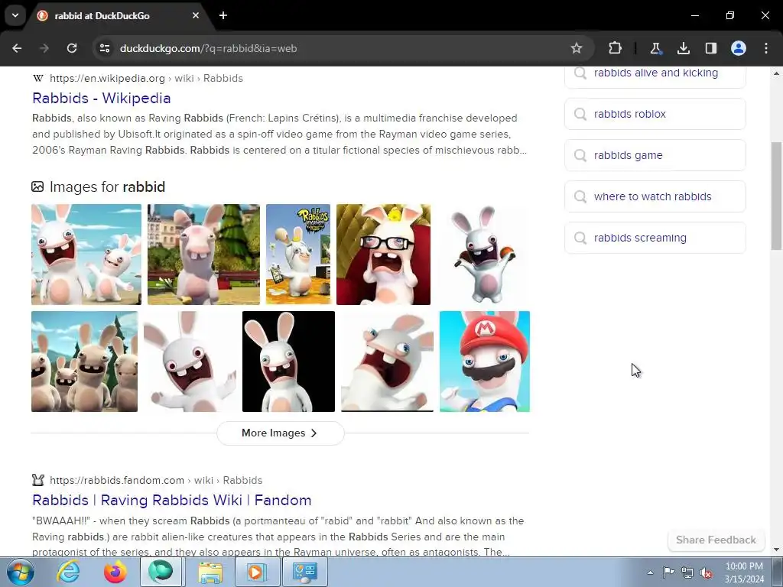
Task: Open the image of a rabbid group in forest
Action: pyautogui.click(x=84, y=362)
